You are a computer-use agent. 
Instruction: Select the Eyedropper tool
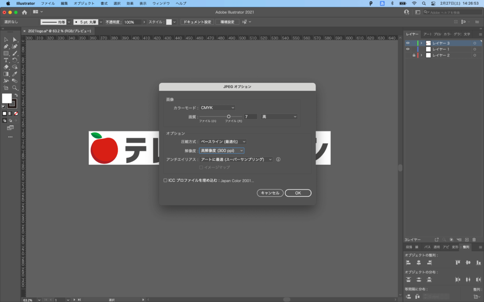coord(15,74)
